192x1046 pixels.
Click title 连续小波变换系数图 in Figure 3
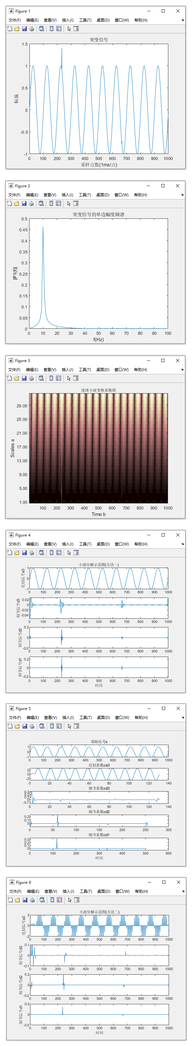pyautogui.click(x=99, y=390)
